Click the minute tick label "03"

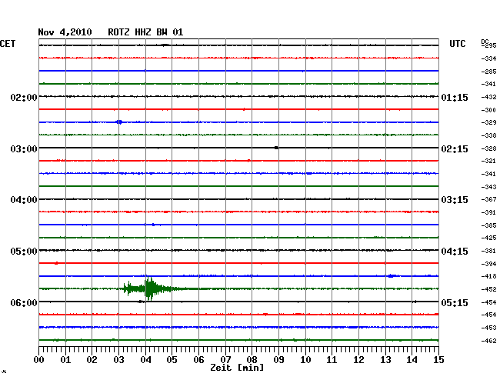click(118, 359)
